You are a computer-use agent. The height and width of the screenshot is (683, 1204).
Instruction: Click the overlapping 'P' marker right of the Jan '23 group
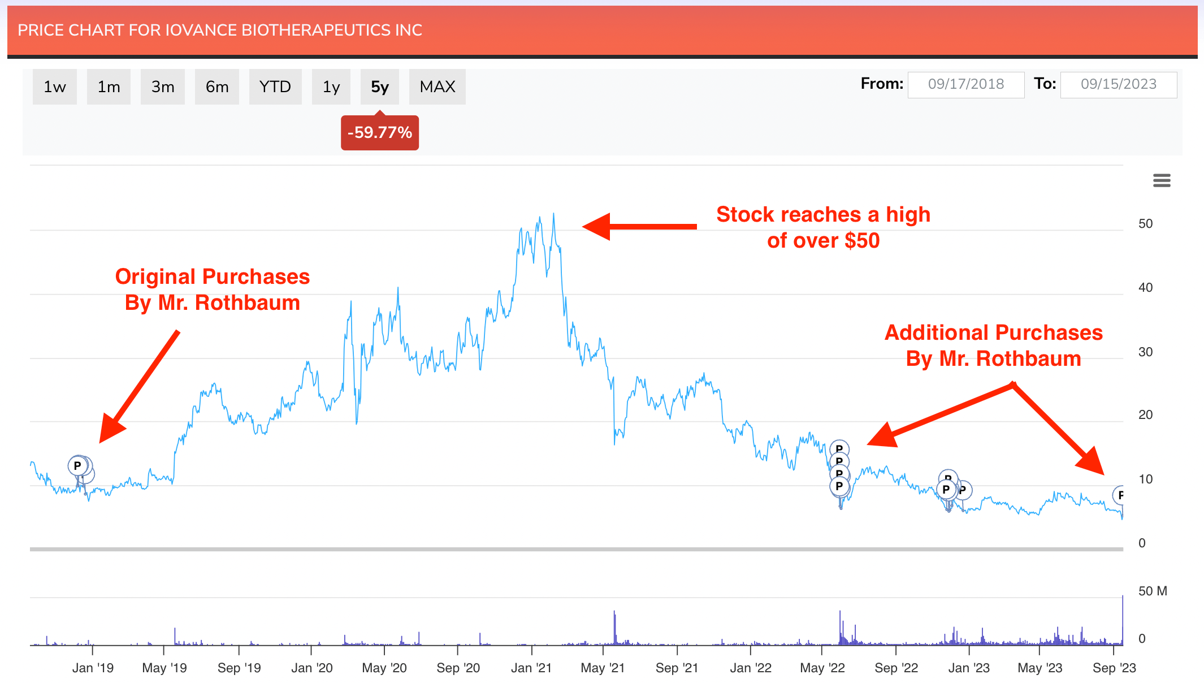(963, 490)
